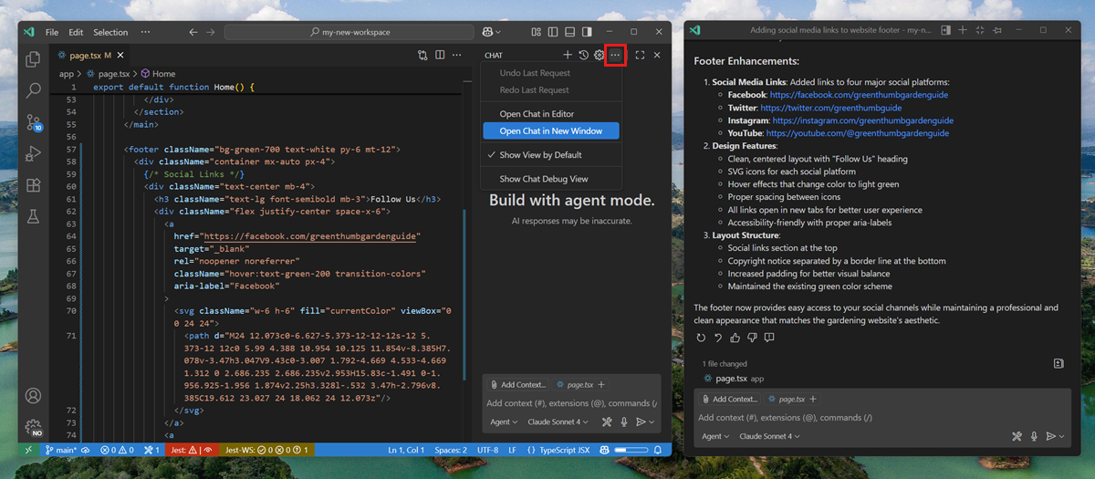Choose Open Chat in Editor
1095x479 pixels.
550,114
